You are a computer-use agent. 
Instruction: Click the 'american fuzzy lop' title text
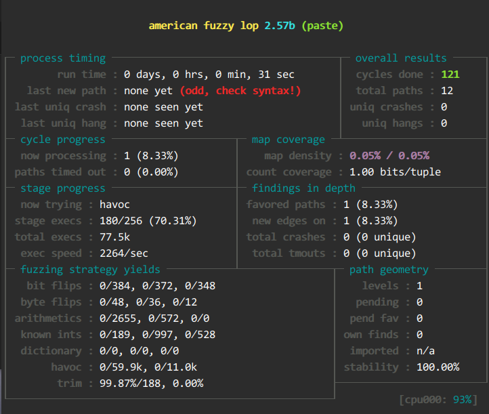204,26
